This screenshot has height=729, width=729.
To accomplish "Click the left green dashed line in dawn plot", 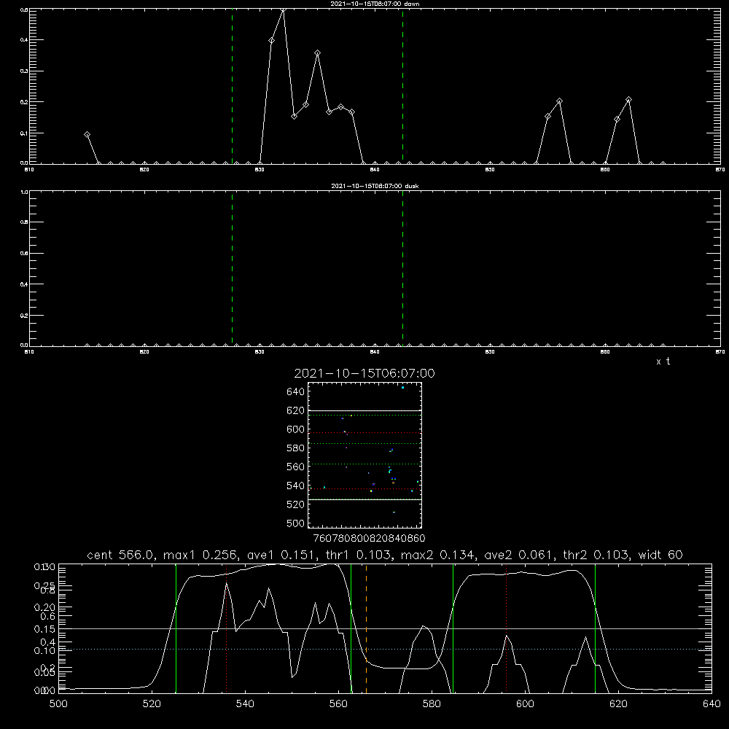I will (x=232, y=86).
